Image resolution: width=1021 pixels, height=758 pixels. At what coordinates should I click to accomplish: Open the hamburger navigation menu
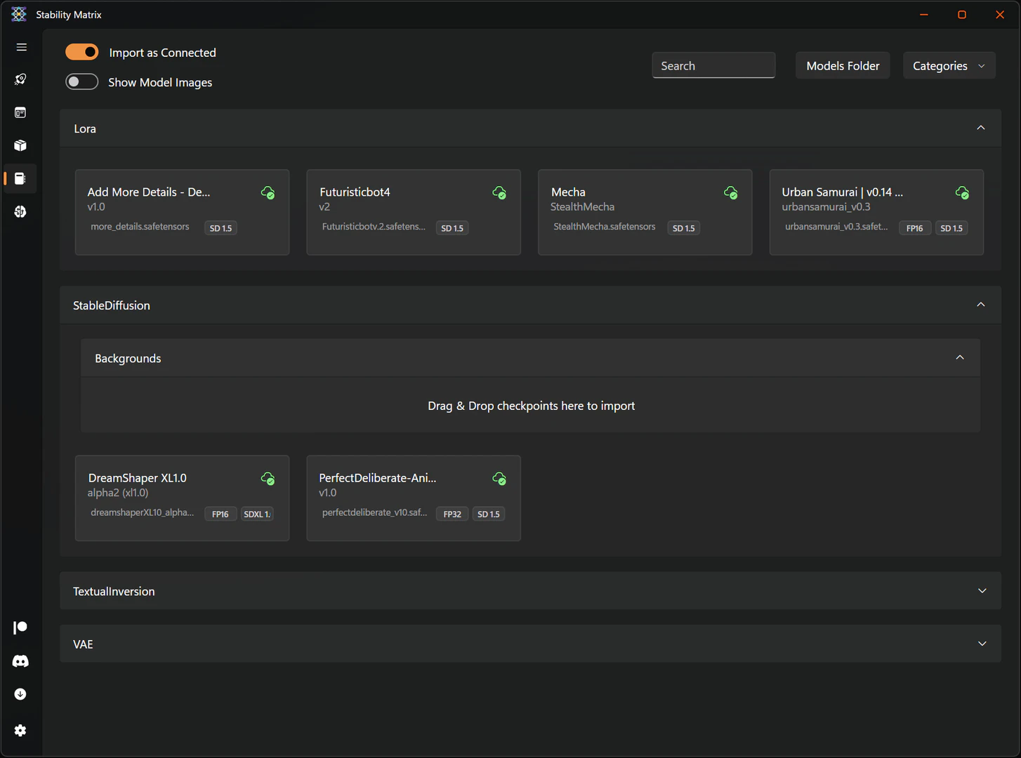21,47
